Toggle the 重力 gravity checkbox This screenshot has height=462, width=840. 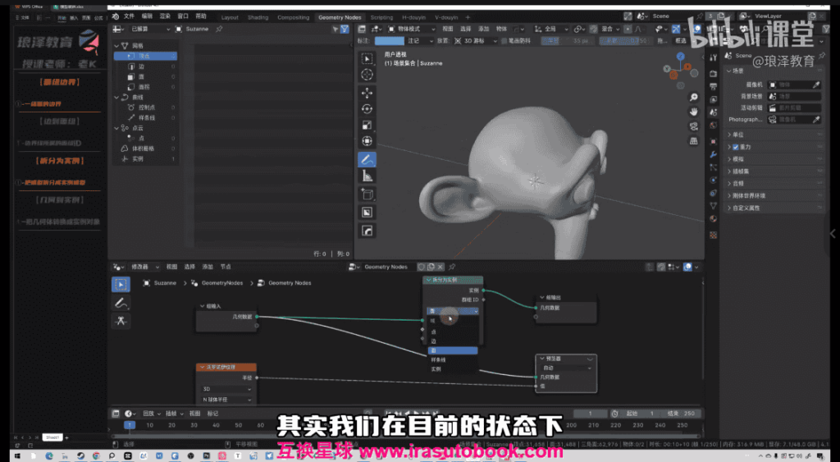click(736, 147)
